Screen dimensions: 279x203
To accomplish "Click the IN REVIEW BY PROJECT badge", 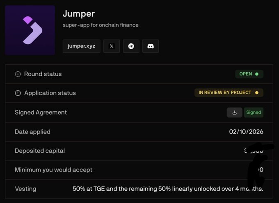I will pyautogui.click(x=229, y=92).
